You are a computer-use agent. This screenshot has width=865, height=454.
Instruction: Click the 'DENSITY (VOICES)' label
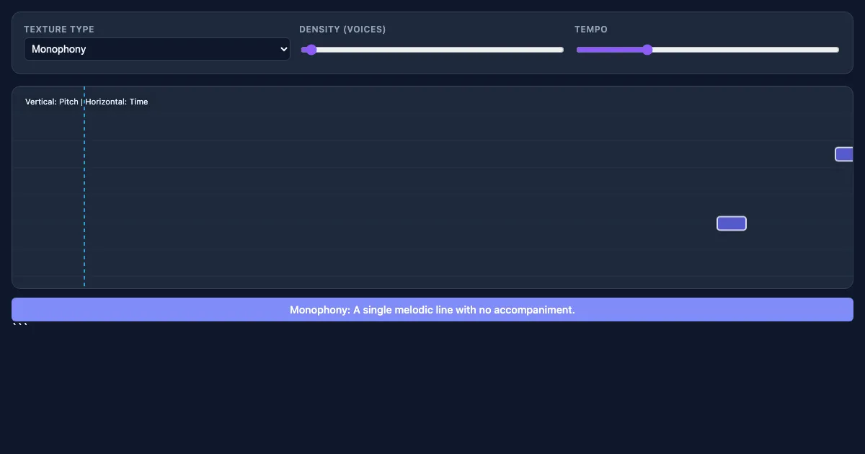coord(342,30)
